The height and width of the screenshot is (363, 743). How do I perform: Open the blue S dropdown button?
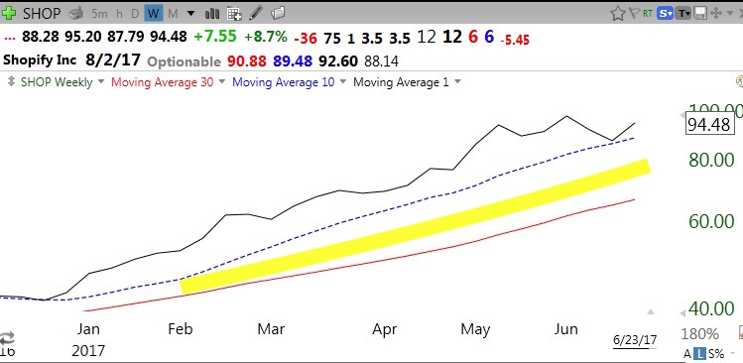tap(666, 13)
